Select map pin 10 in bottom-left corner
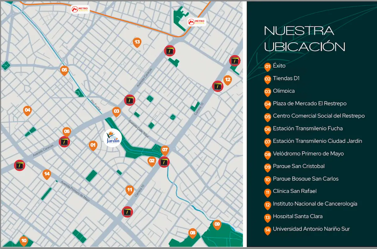The width and height of the screenshot is (377, 249). tap(24, 241)
